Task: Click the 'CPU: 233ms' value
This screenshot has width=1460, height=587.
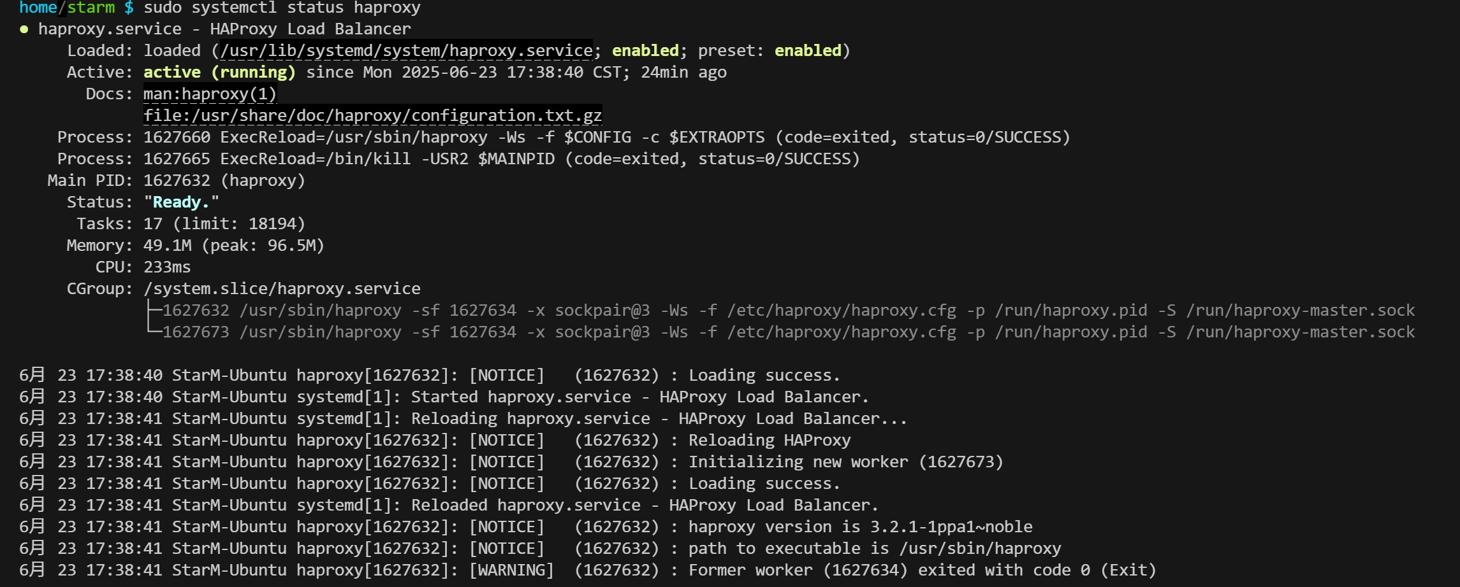Action: (x=167, y=267)
